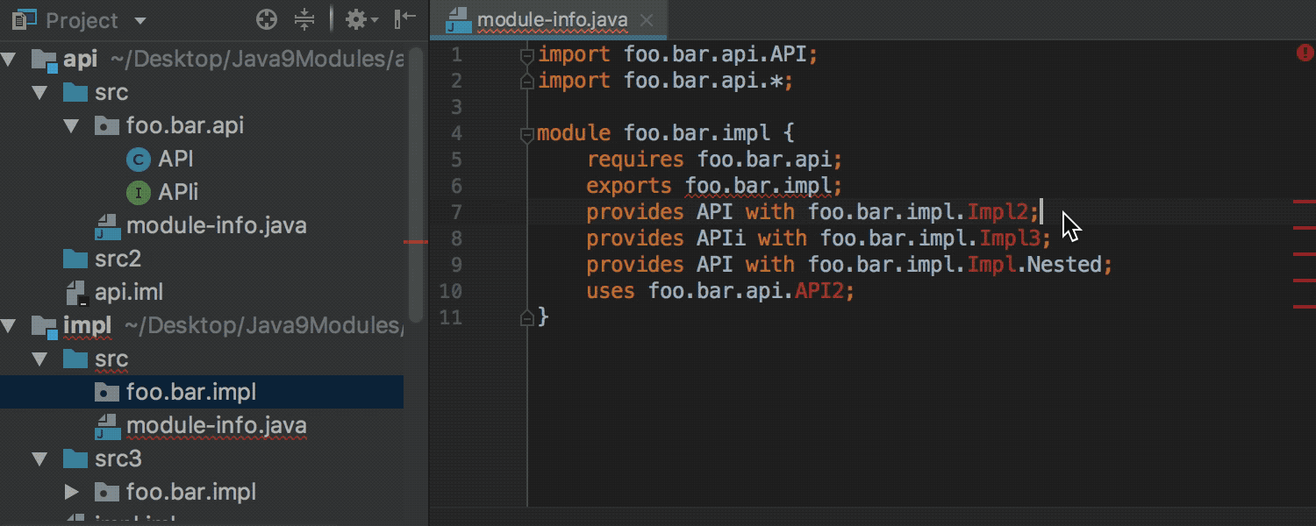Collapse the api project node
The width and height of the screenshot is (1316, 526).
[8, 59]
